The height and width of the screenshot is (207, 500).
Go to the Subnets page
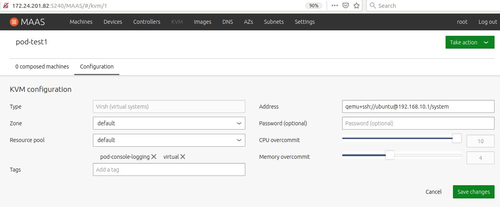pos(274,22)
